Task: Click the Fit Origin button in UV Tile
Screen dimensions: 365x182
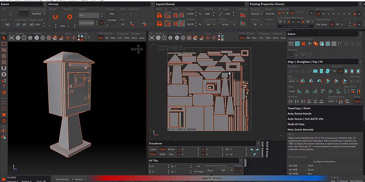Action: (x=199, y=172)
